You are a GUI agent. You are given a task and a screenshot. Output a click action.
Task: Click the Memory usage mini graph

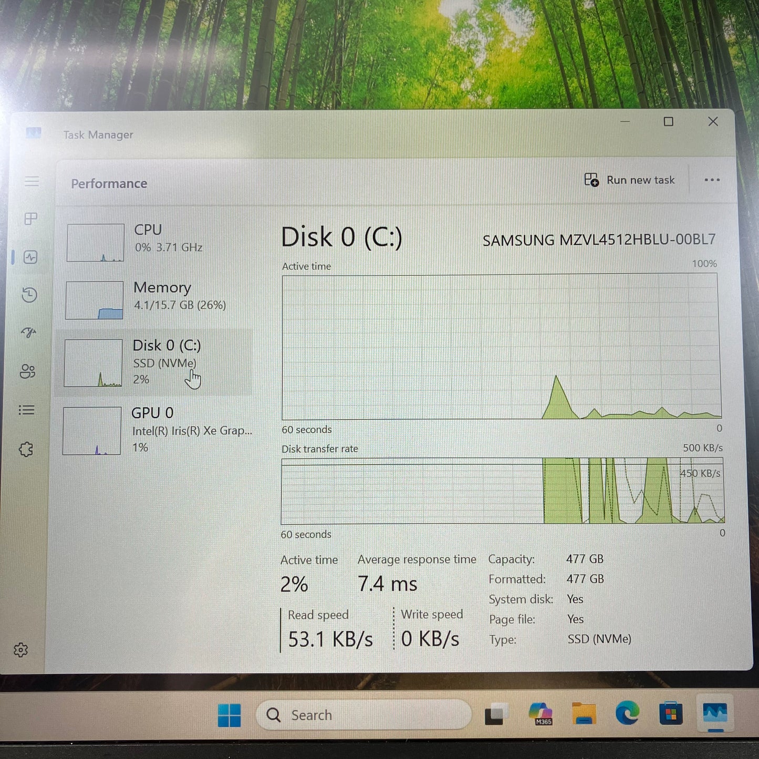[94, 300]
